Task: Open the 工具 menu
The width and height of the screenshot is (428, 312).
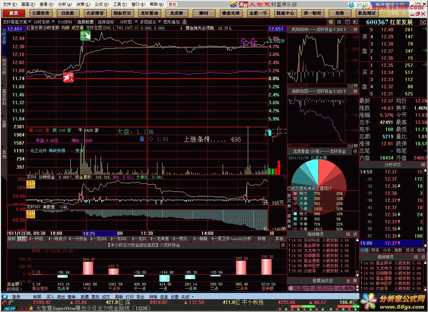Action: 119,4
